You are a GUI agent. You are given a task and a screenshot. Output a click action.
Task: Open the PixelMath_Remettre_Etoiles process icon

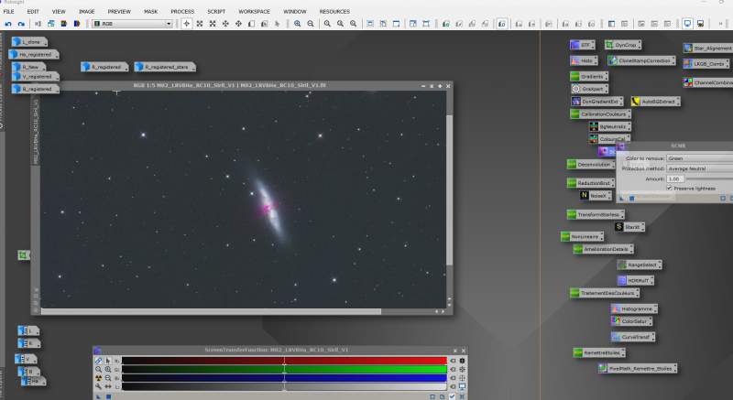(x=638, y=368)
